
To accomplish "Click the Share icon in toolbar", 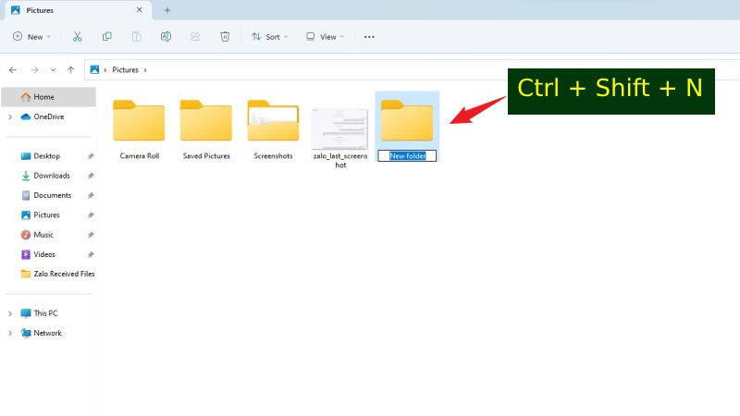I will 195,37.
